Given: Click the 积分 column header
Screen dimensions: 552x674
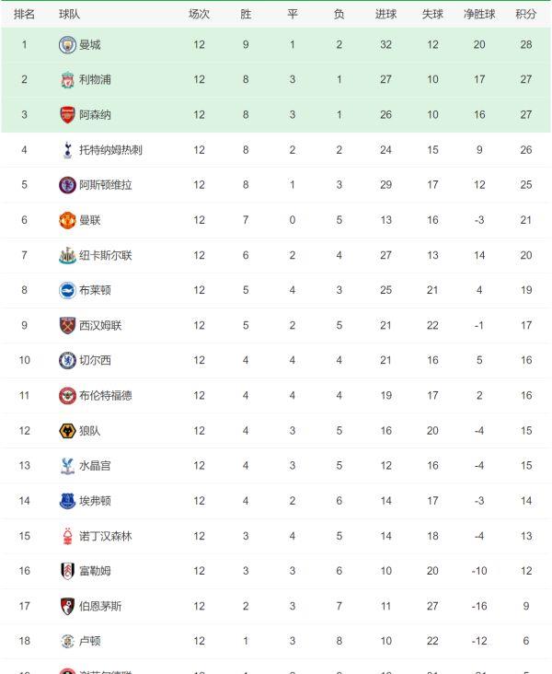Looking at the screenshot, I should click(x=526, y=14).
